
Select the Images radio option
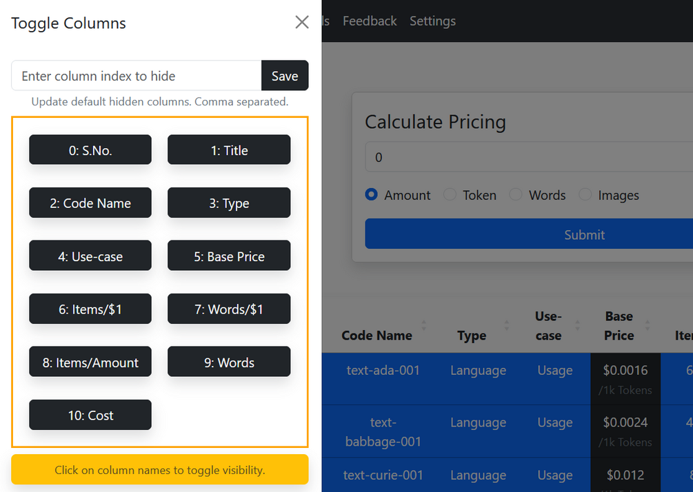[585, 195]
